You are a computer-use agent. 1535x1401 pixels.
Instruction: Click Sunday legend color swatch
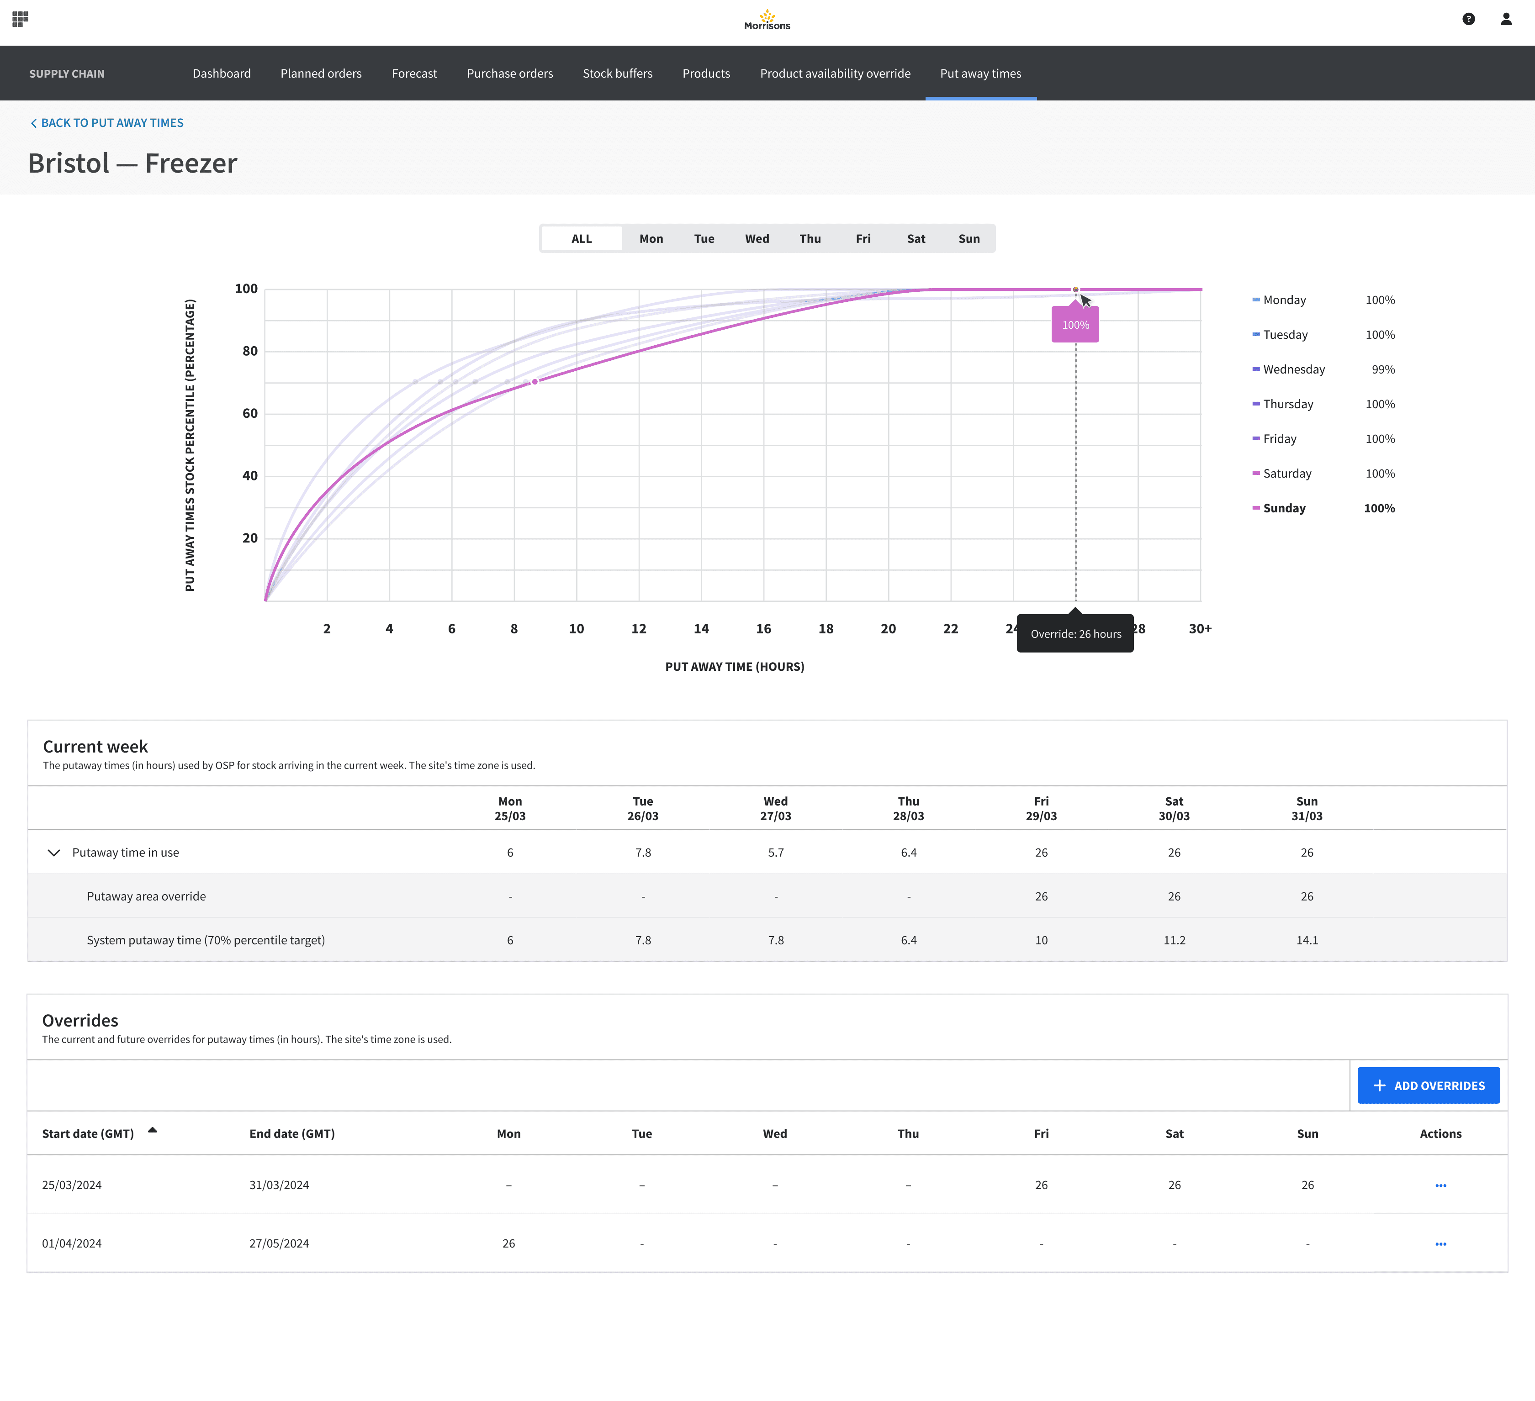[1255, 508]
